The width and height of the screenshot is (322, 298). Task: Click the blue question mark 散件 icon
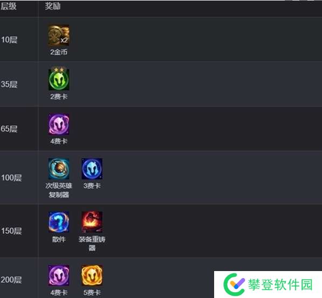coord(59,222)
